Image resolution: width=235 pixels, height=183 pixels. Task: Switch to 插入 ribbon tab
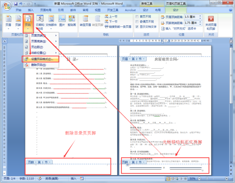click(31, 10)
